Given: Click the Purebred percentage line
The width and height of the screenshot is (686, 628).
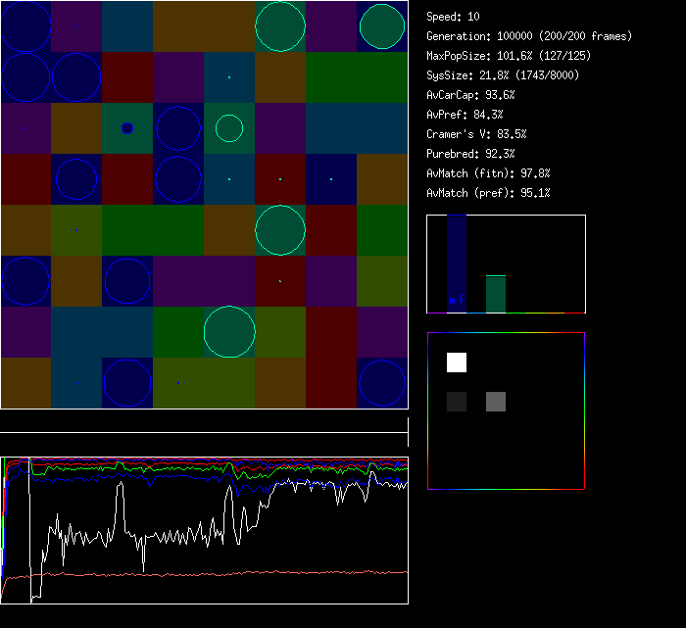Looking at the screenshot, I should tap(470, 154).
